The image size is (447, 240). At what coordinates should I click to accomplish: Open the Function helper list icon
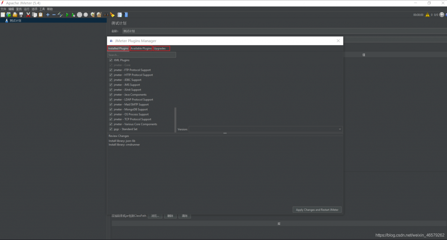119,15
